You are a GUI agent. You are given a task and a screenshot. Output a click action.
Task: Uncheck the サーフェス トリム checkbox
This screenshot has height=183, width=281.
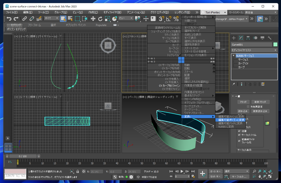(x=239, y=135)
